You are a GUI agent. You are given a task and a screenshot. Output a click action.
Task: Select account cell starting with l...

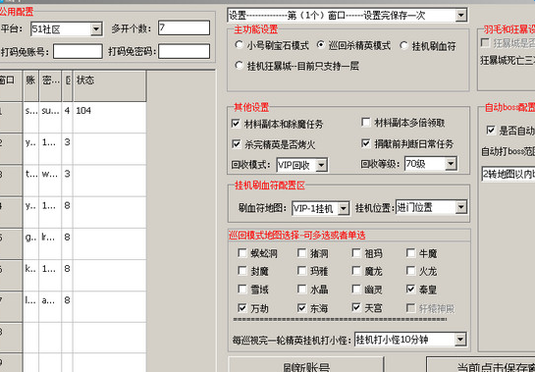pyautogui.click(x=31, y=306)
